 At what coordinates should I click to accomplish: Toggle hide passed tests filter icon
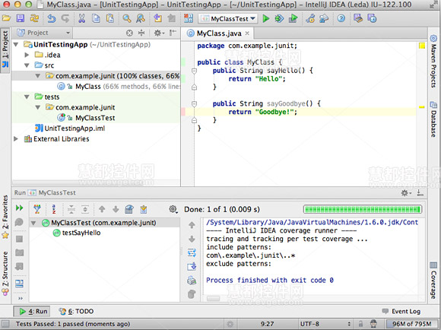click(x=37, y=209)
